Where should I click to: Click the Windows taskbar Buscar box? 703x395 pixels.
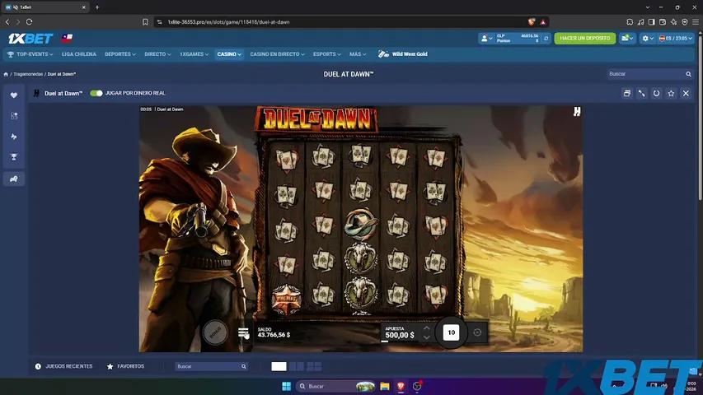click(335, 386)
